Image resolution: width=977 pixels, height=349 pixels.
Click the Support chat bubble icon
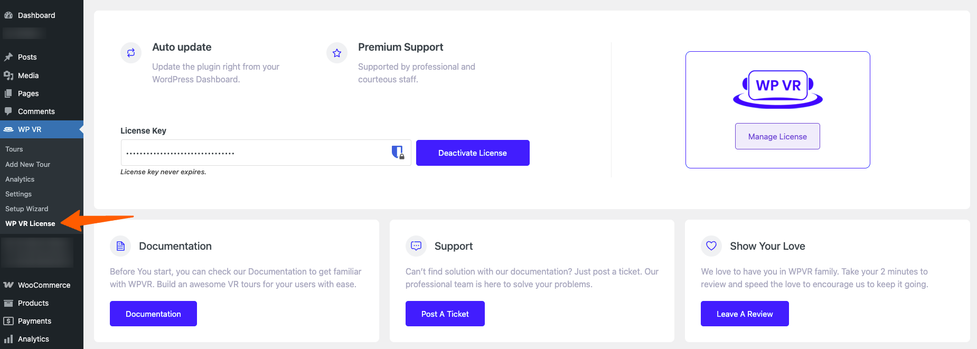(x=416, y=246)
